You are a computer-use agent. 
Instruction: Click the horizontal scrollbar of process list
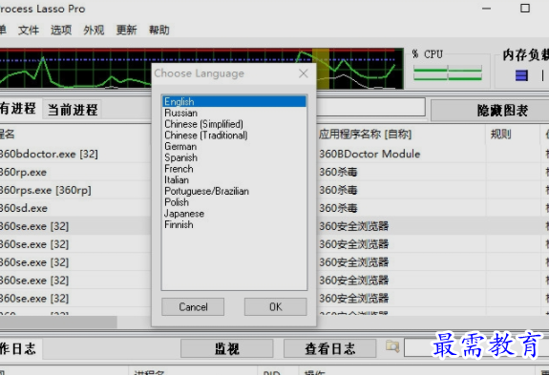click(58, 323)
